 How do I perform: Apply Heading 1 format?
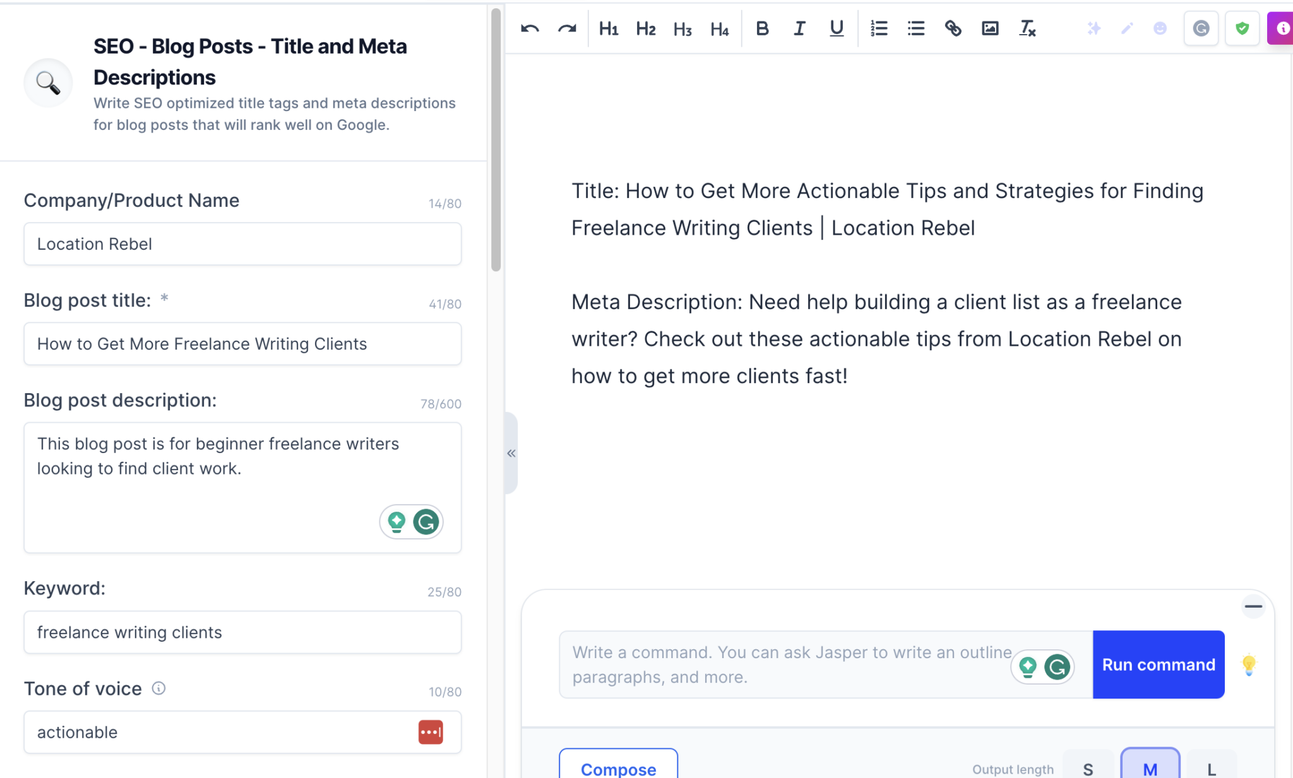(609, 28)
